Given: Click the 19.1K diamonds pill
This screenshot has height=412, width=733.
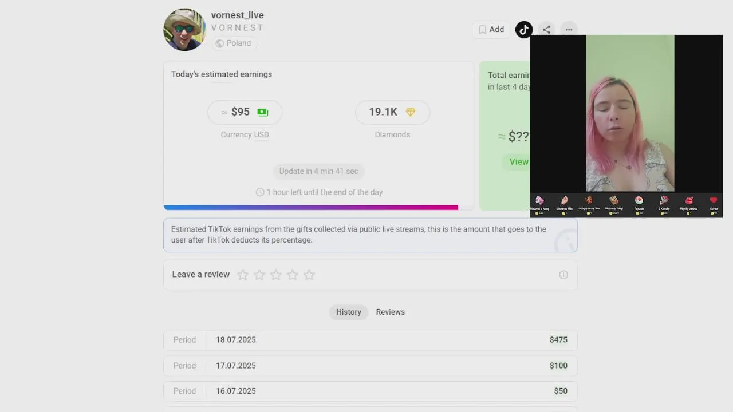Looking at the screenshot, I should (392, 112).
